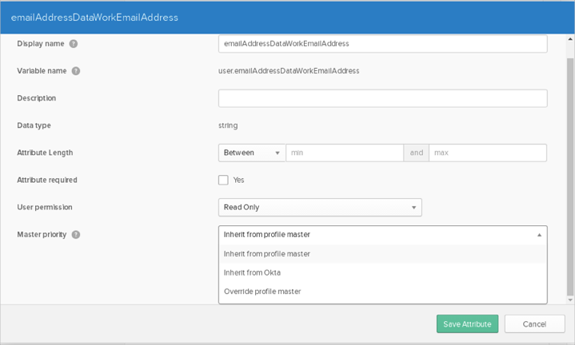Click the User permission dropdown arrow
This screenshot has height=345, width=575.
coord(414,208)
